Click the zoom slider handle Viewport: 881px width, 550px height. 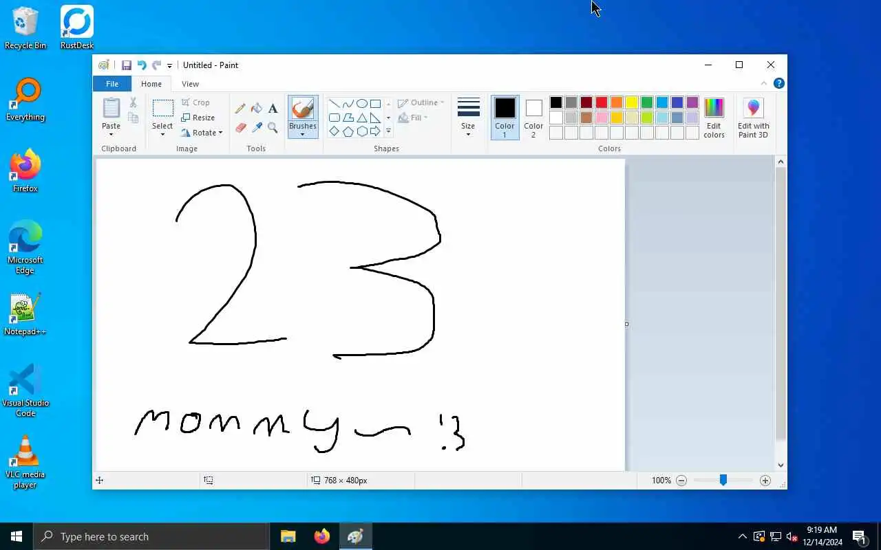(723, 481)
